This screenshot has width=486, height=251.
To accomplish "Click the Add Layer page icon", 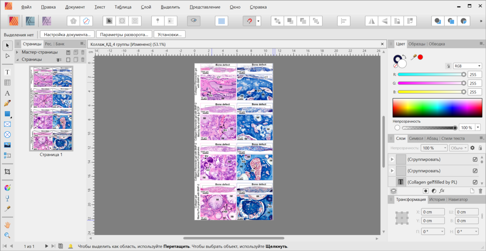I will [472, 191].
